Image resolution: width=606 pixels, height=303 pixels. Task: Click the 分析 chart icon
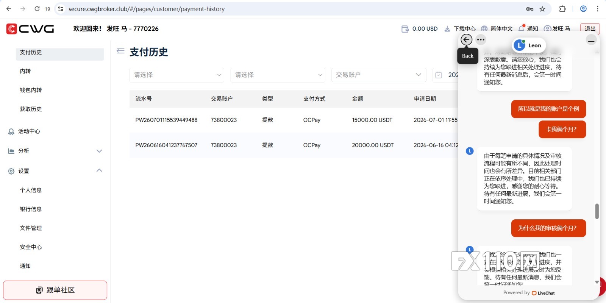tap(11, 151)
